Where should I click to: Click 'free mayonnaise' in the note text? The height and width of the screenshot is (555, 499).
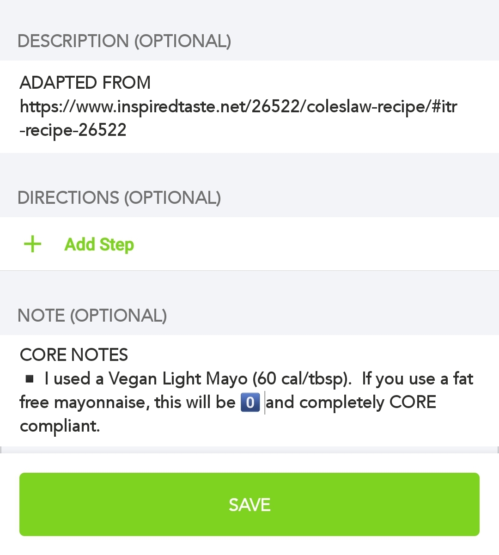[x=85, y=403]
